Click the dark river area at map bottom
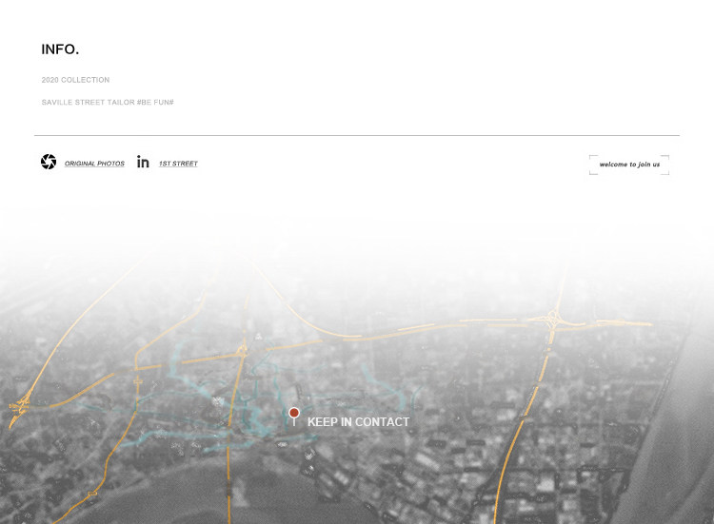The image size is (714, 524). click(190, 495)
